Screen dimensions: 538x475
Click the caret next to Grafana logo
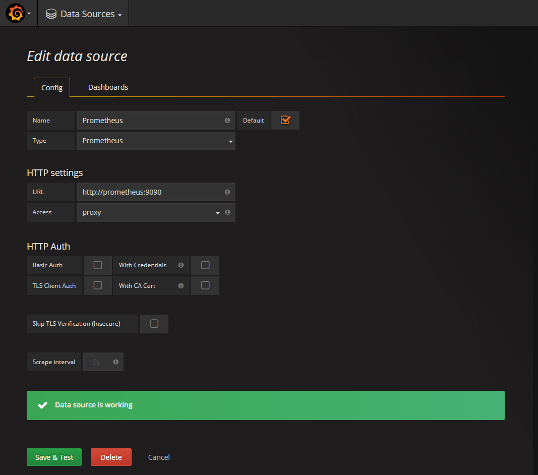29,14
